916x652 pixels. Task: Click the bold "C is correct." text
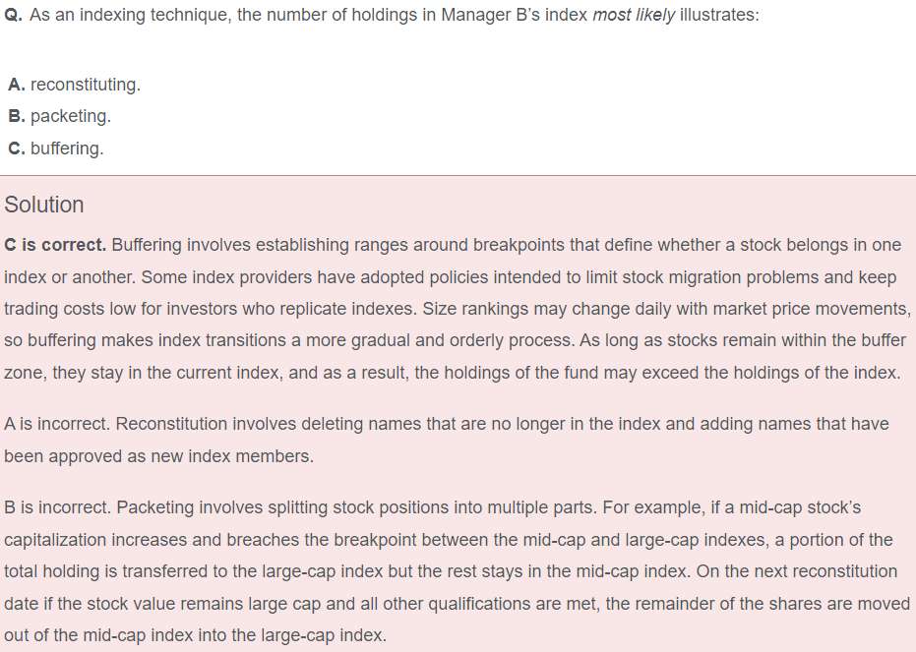pos(54,245)
